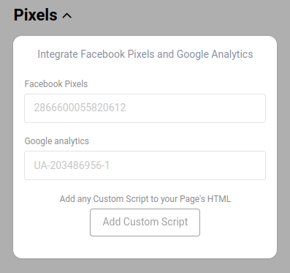The height and width of the screenshot is (273, 290).
Task: Focus the Google analytics input field
Action: tap(145, 165)
